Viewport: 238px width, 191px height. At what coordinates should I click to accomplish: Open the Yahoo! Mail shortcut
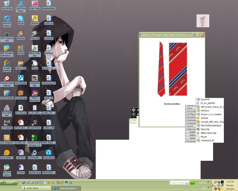coord(21,65)
